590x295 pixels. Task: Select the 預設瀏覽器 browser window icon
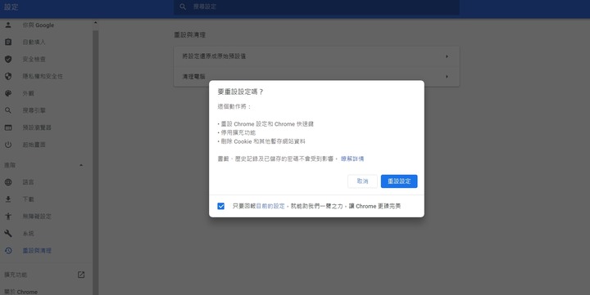(x=8, y=127)
